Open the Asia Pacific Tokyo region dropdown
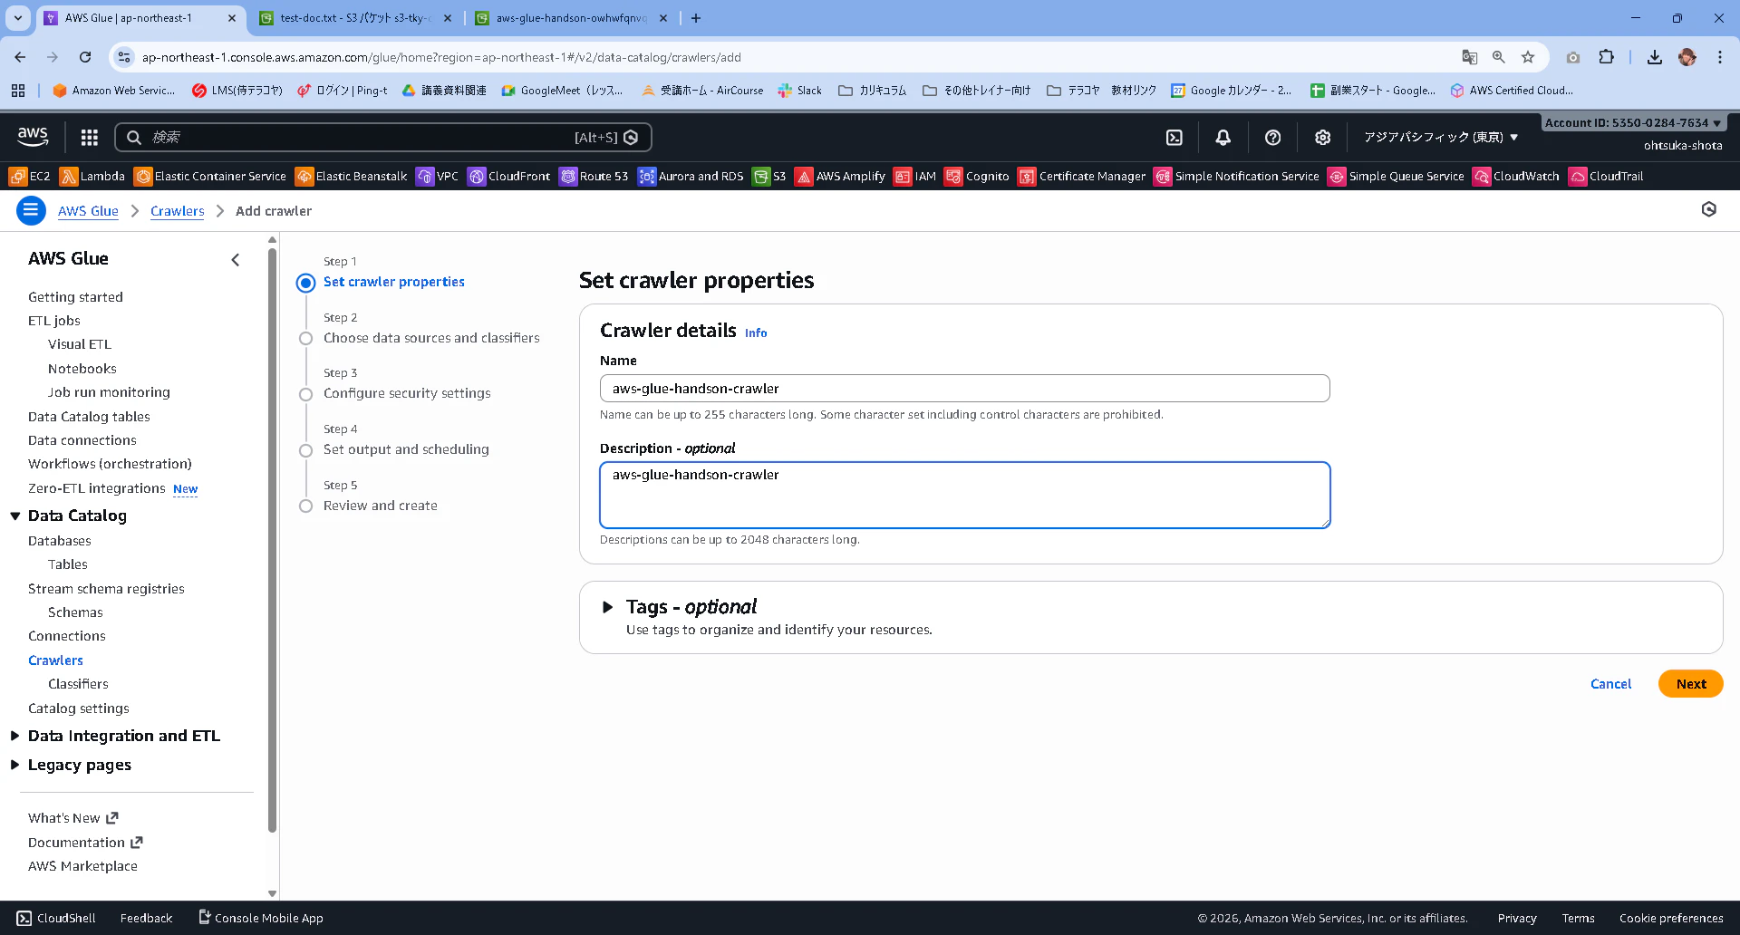1740x935 pixels. pos(1440,137)
